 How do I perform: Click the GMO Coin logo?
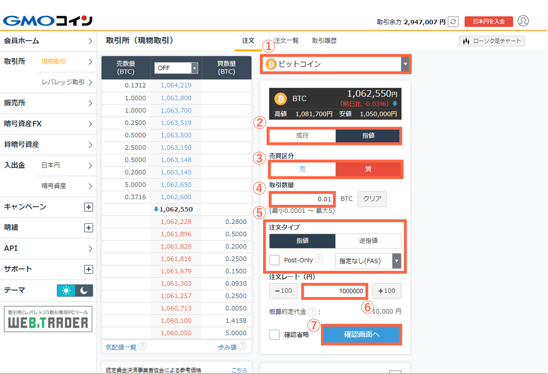pos(48,21)
